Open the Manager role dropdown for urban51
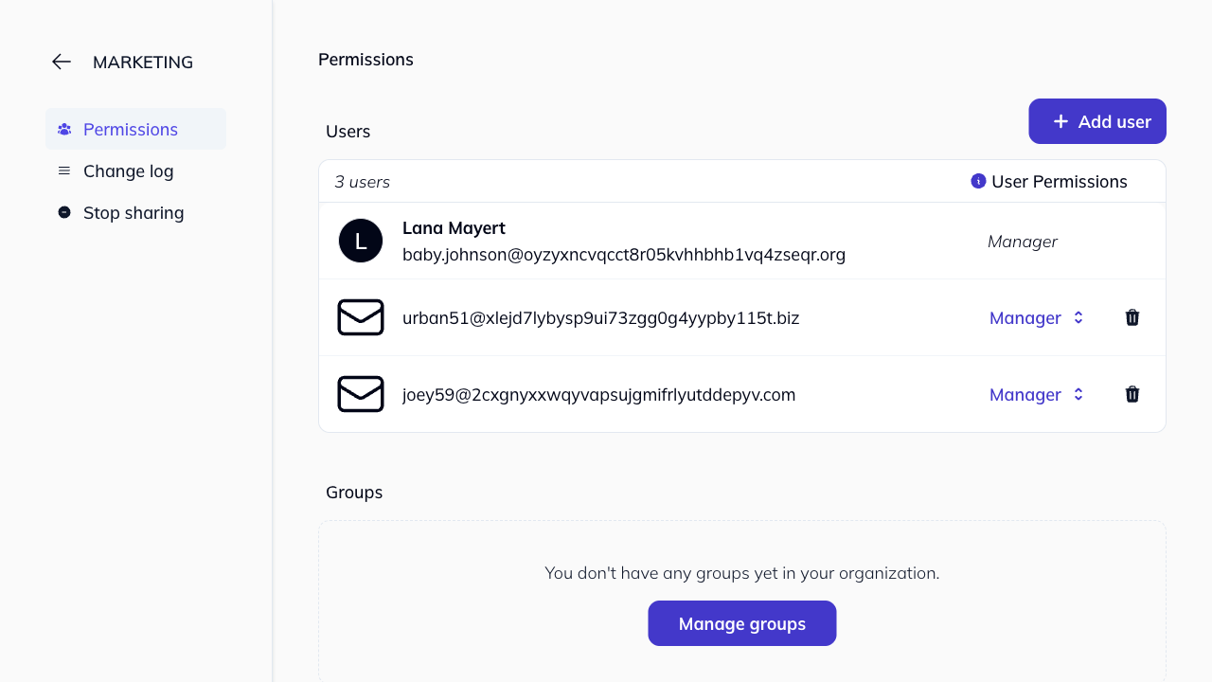 (x=1036, y=317)
